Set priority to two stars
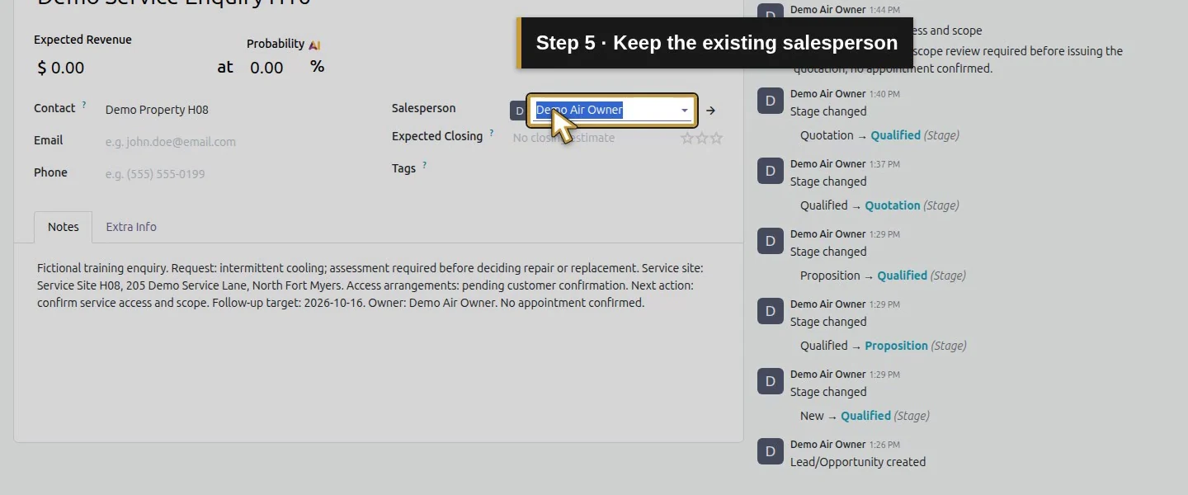Viewport: 1188px width, 495px height. [702, 138]
